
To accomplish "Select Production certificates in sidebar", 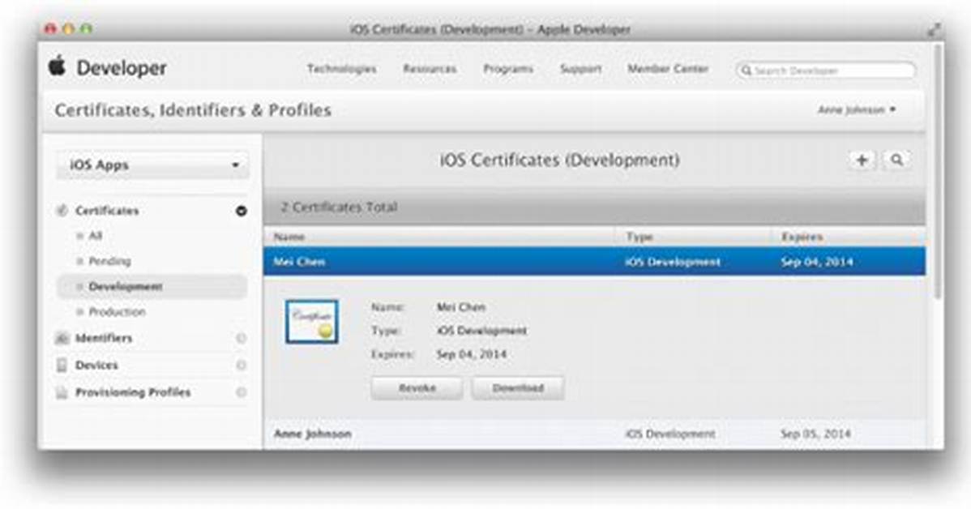I will click(x=117, y=312).
